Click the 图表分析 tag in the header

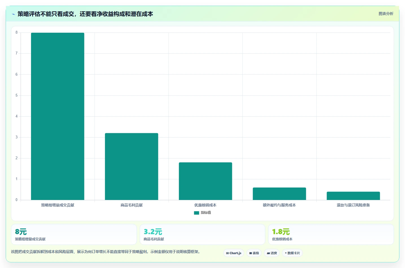(x=386, y=14)
